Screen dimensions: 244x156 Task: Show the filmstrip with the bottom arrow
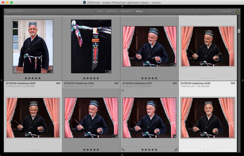[x=122, y=154]
